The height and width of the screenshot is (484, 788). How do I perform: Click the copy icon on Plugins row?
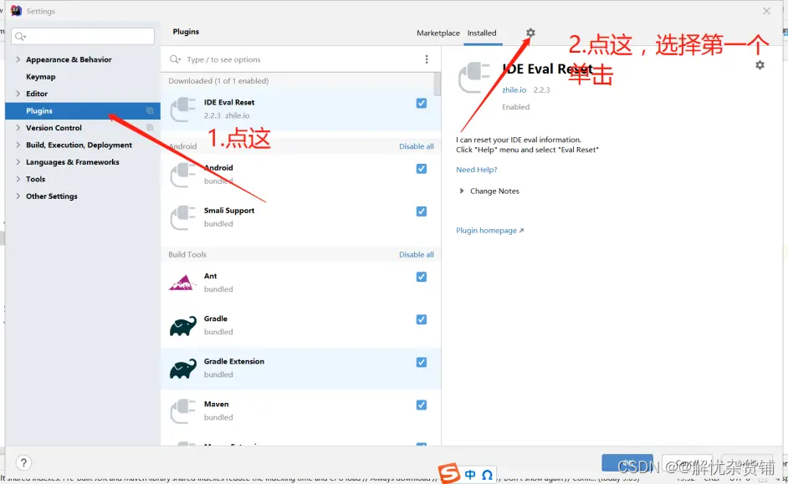click(150, 110)
